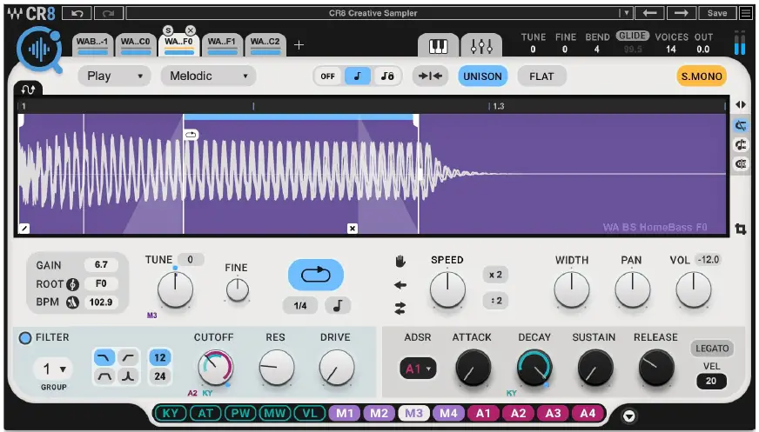Select the WAB..-1 layer tab
This screenshot has width=759, height=432.
pyautogui.click(x=92, y=45)
